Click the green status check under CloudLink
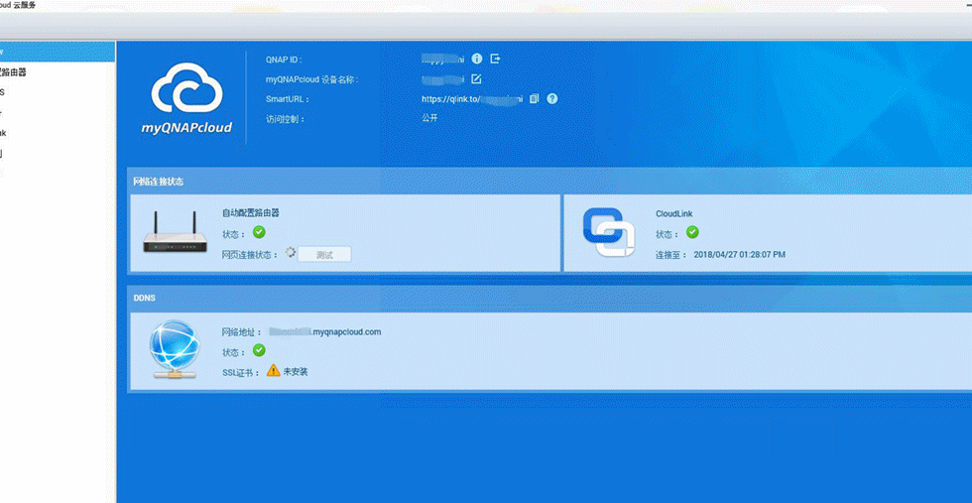972x503 pixels. tap(692, 232)
